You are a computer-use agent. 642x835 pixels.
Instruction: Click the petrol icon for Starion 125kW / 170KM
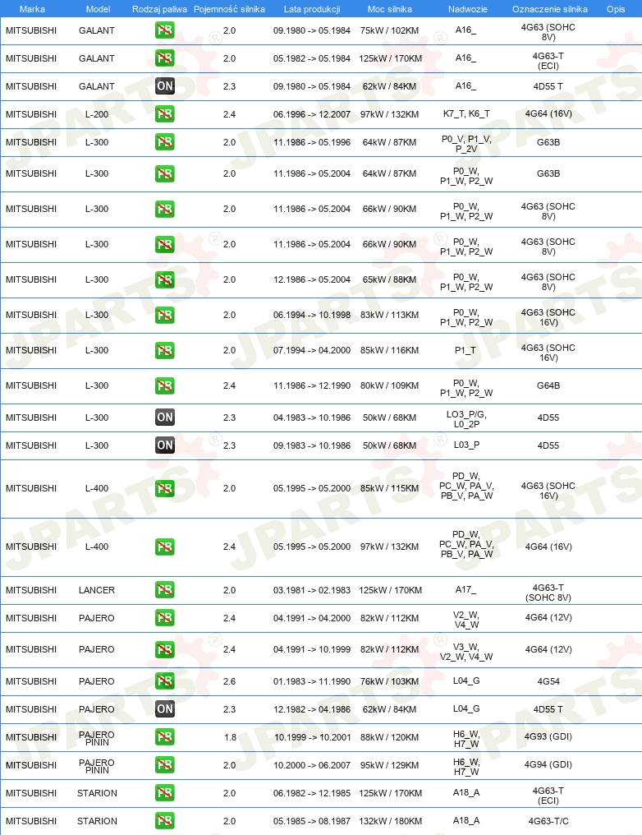(x=165, y=793)
